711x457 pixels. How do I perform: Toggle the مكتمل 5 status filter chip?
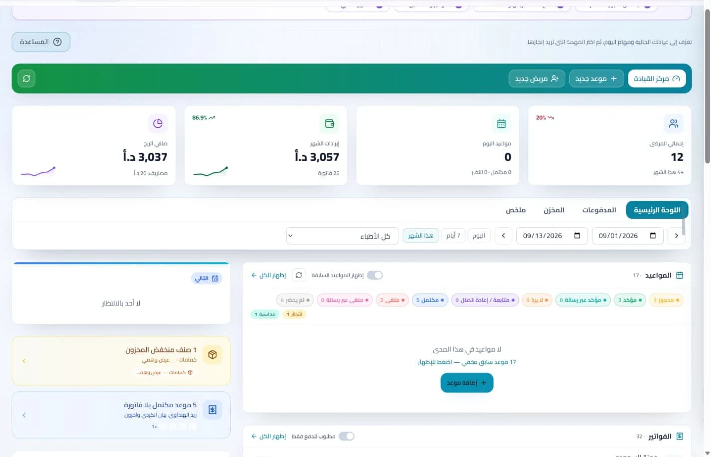430,300
